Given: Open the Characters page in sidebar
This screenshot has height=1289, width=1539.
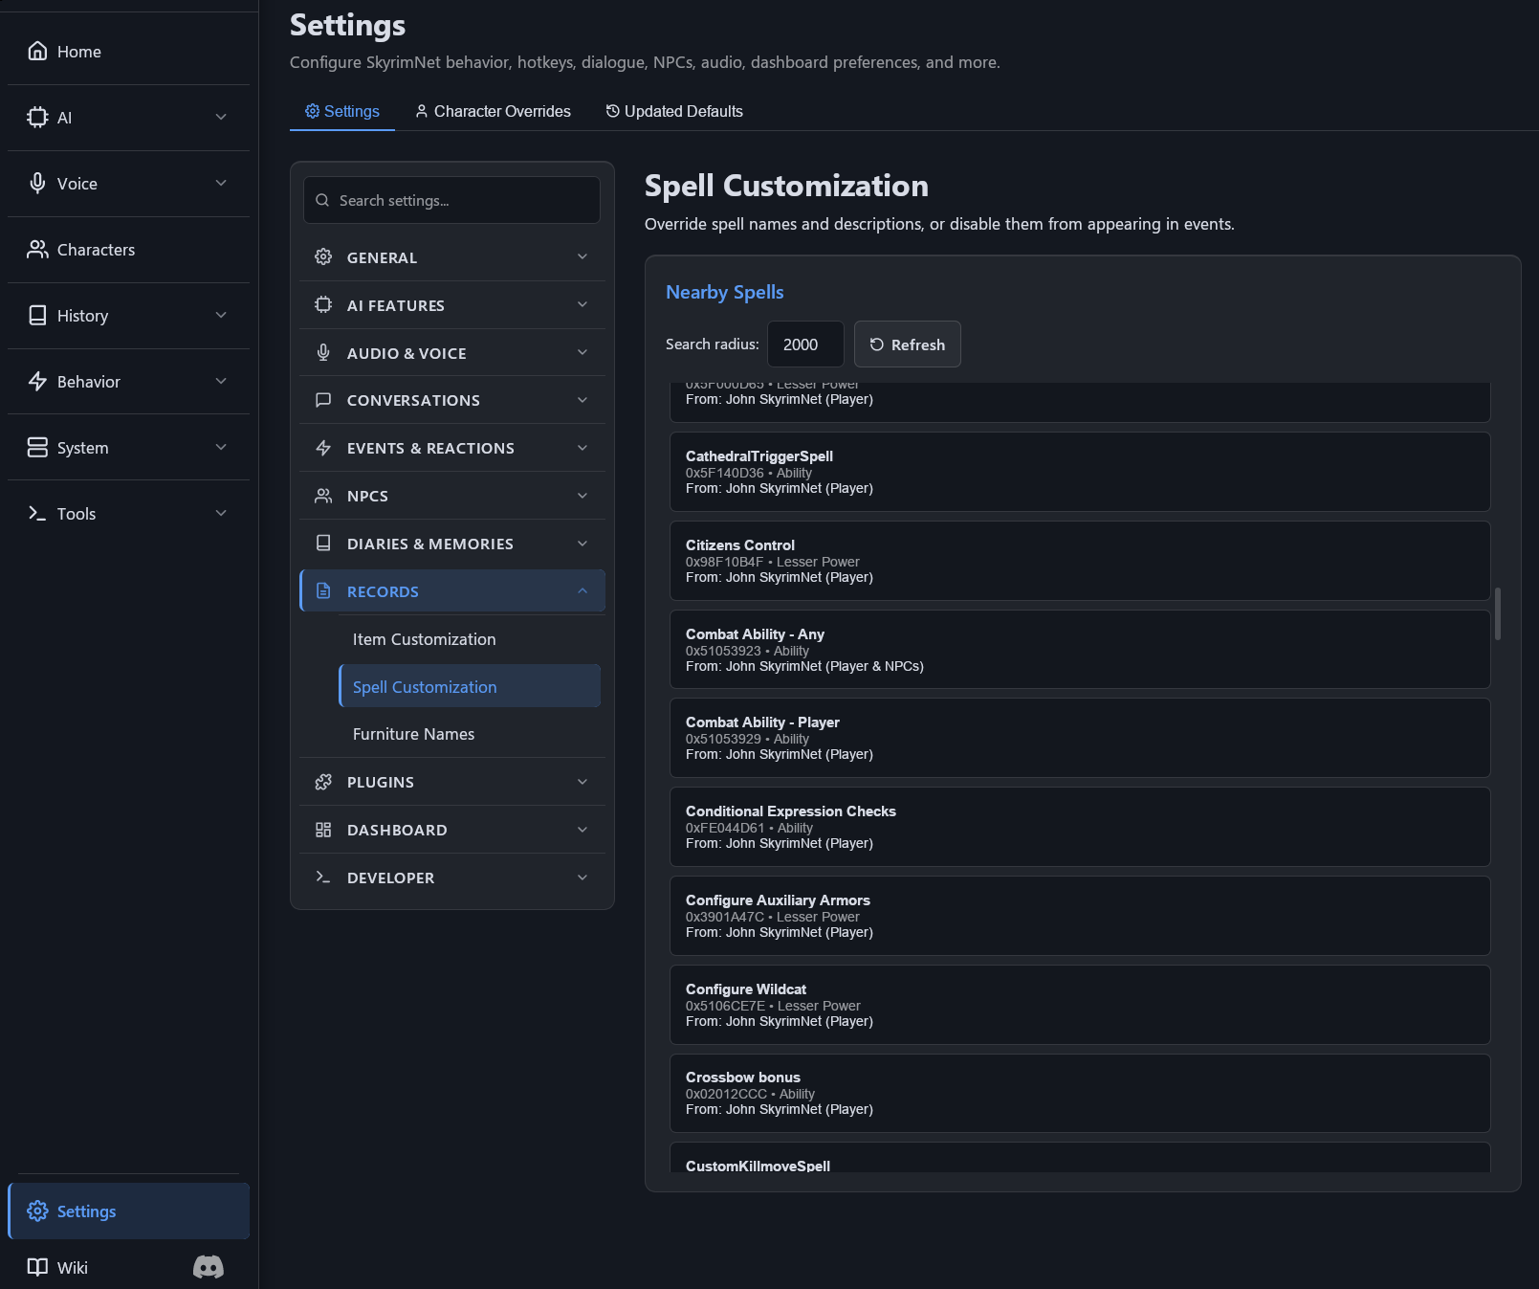Looking at the screenshot, I should click(x=128, y=249).
